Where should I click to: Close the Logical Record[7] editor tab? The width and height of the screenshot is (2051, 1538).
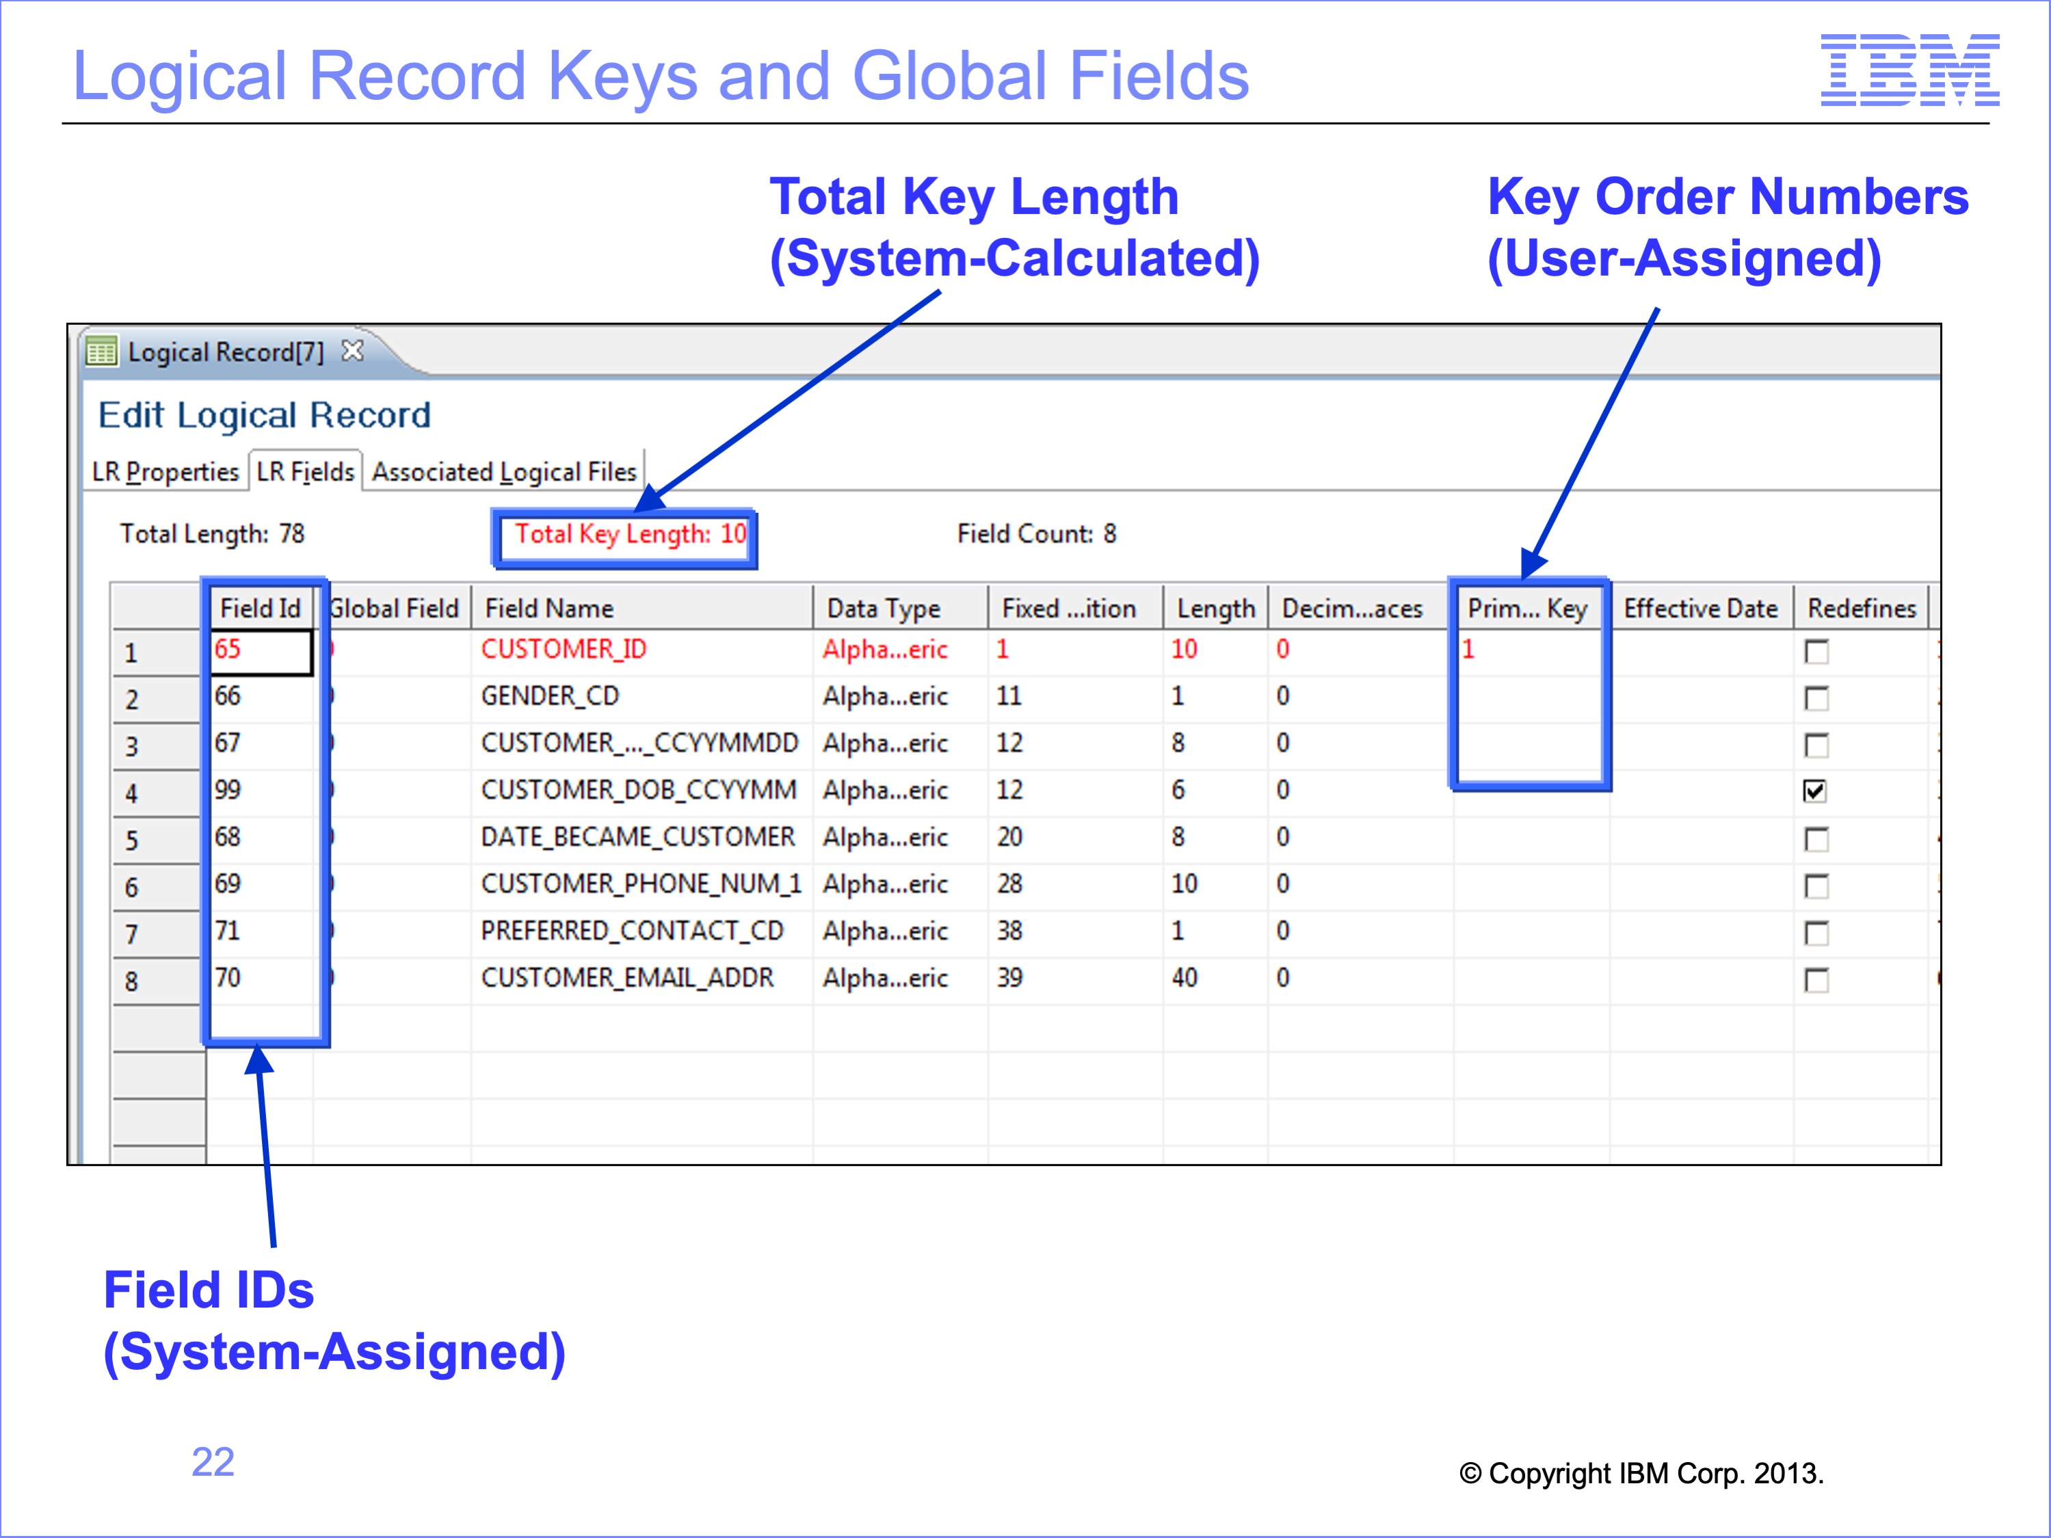click(352, 352)
